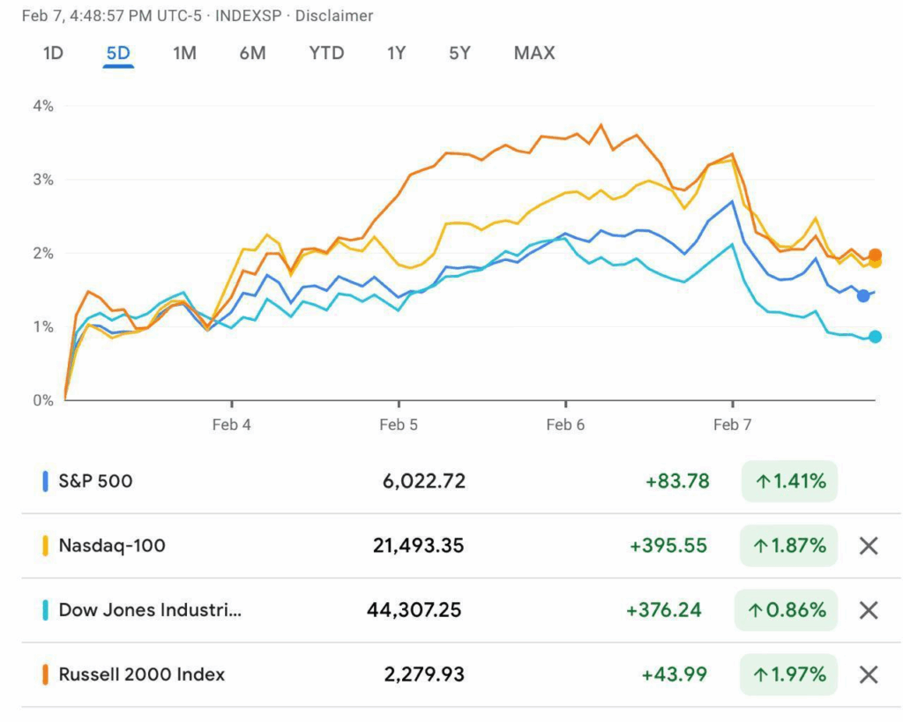The height and width of the screenshot is (722, 903).
Task: Click the Nasdaq-100 +1.87% change badge
Action: coord(789,546)
